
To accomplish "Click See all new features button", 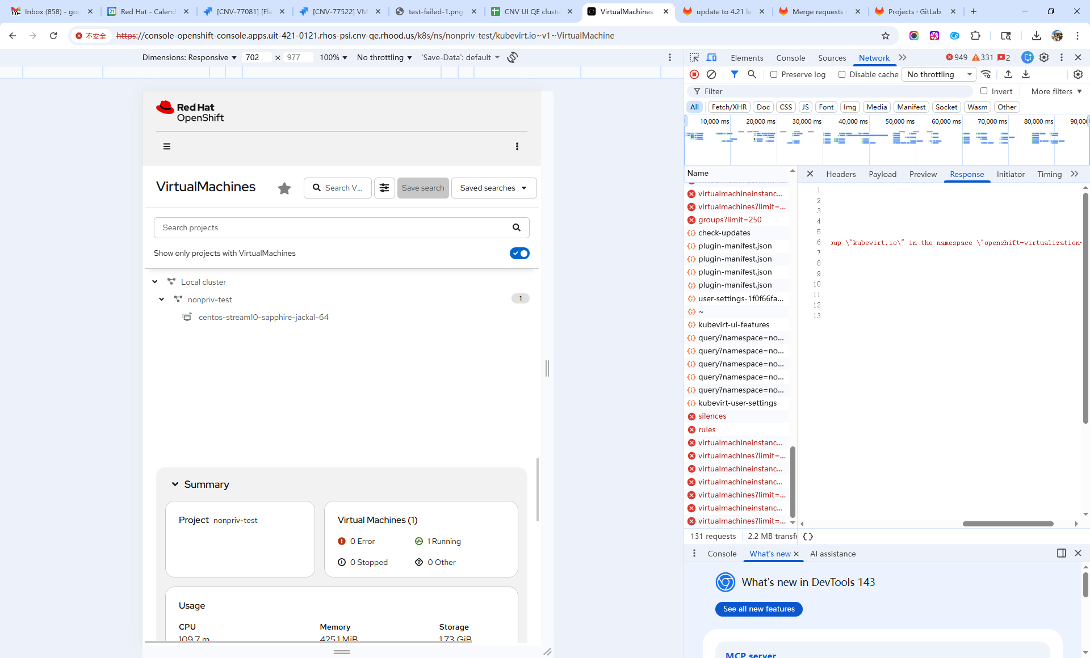I will pos(758,609).
